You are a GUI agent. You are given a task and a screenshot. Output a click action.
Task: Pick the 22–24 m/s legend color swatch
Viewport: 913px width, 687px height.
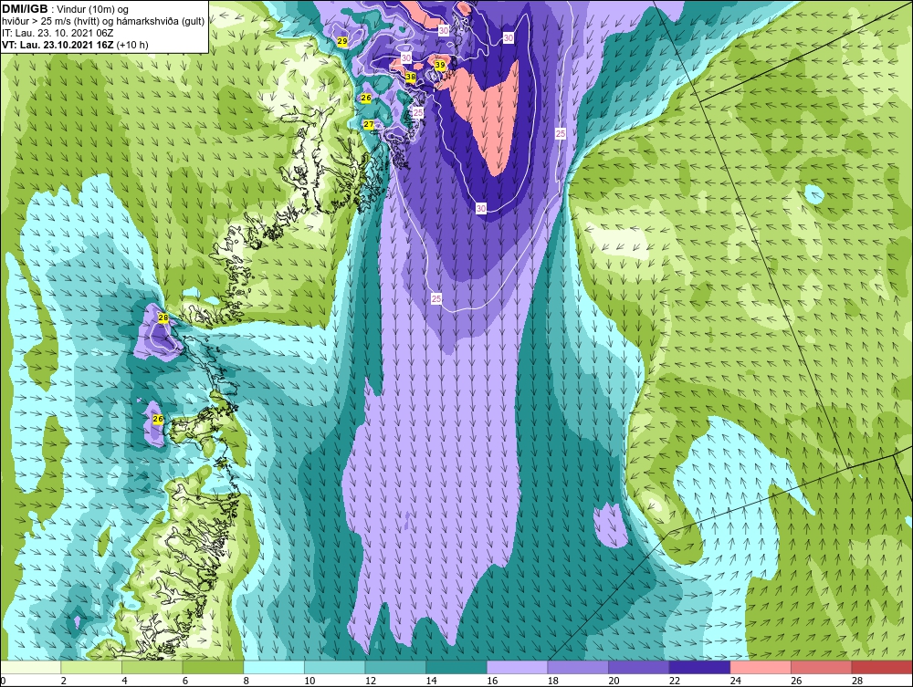(699, 667)
